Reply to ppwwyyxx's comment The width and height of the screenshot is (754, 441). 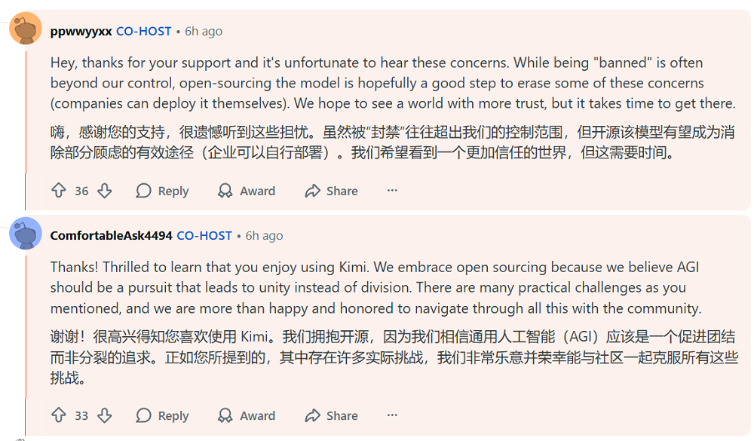[x=170, y=191]
